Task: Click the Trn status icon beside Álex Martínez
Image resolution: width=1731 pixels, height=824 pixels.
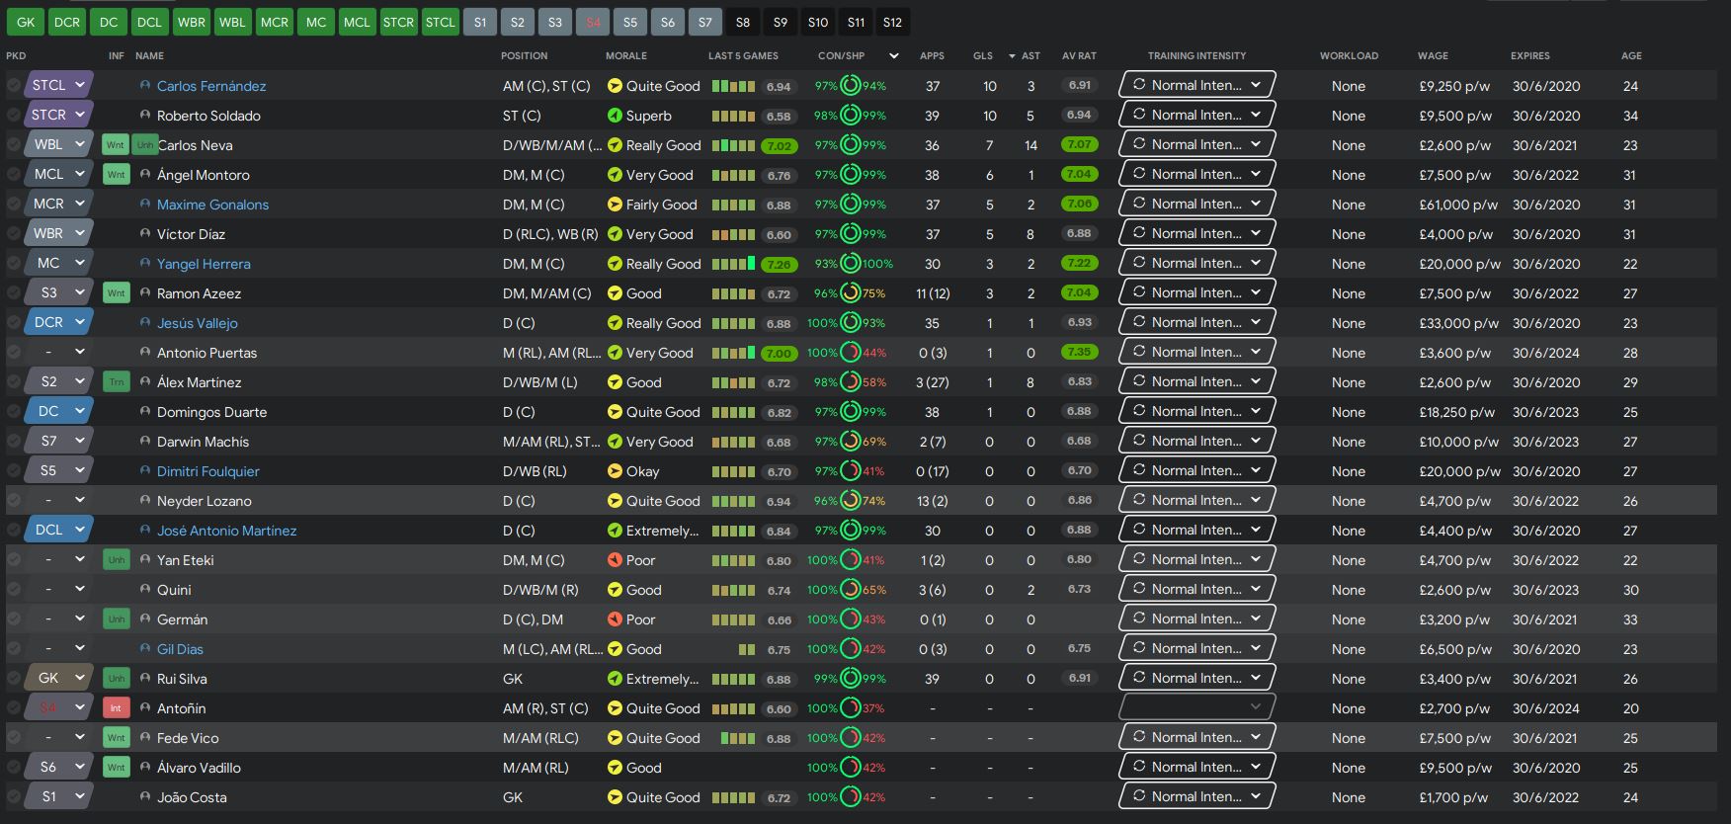Action: 116,382
